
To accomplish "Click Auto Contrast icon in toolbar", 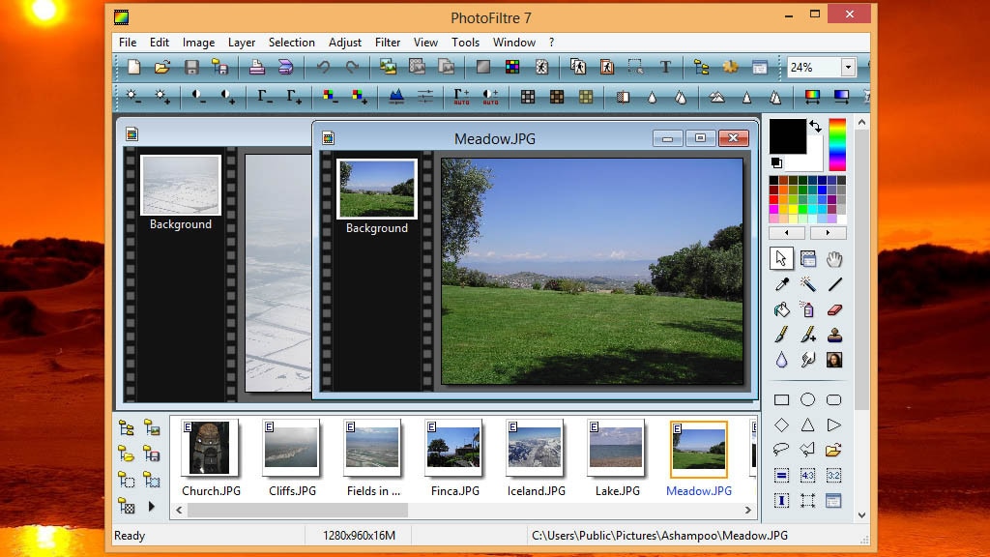I will (x=490, y=96).
